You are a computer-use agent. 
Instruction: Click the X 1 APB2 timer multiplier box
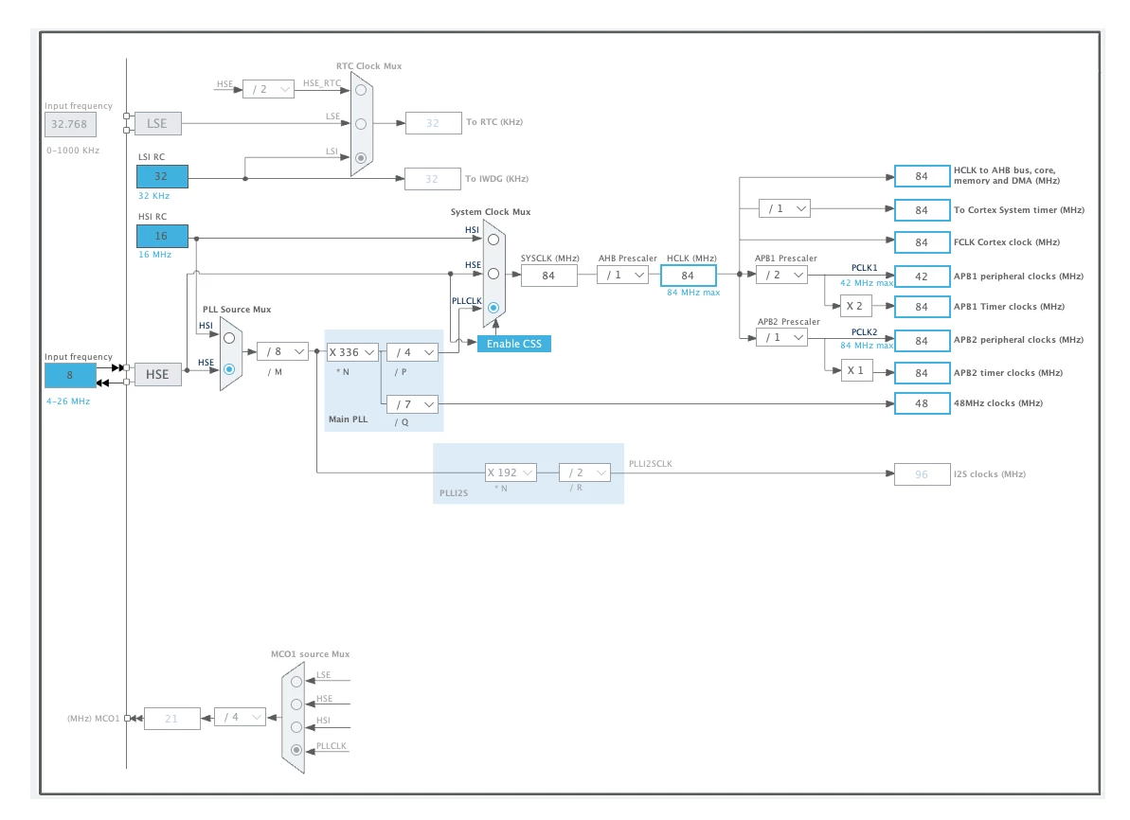point(856,370)
